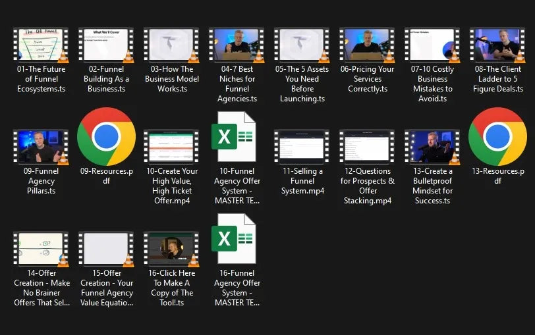The width and height of the screenshot is (535, 335).
Task: Select 02-Funnel Building As a Business.ts thumbnail
Action: pos(106,45)
